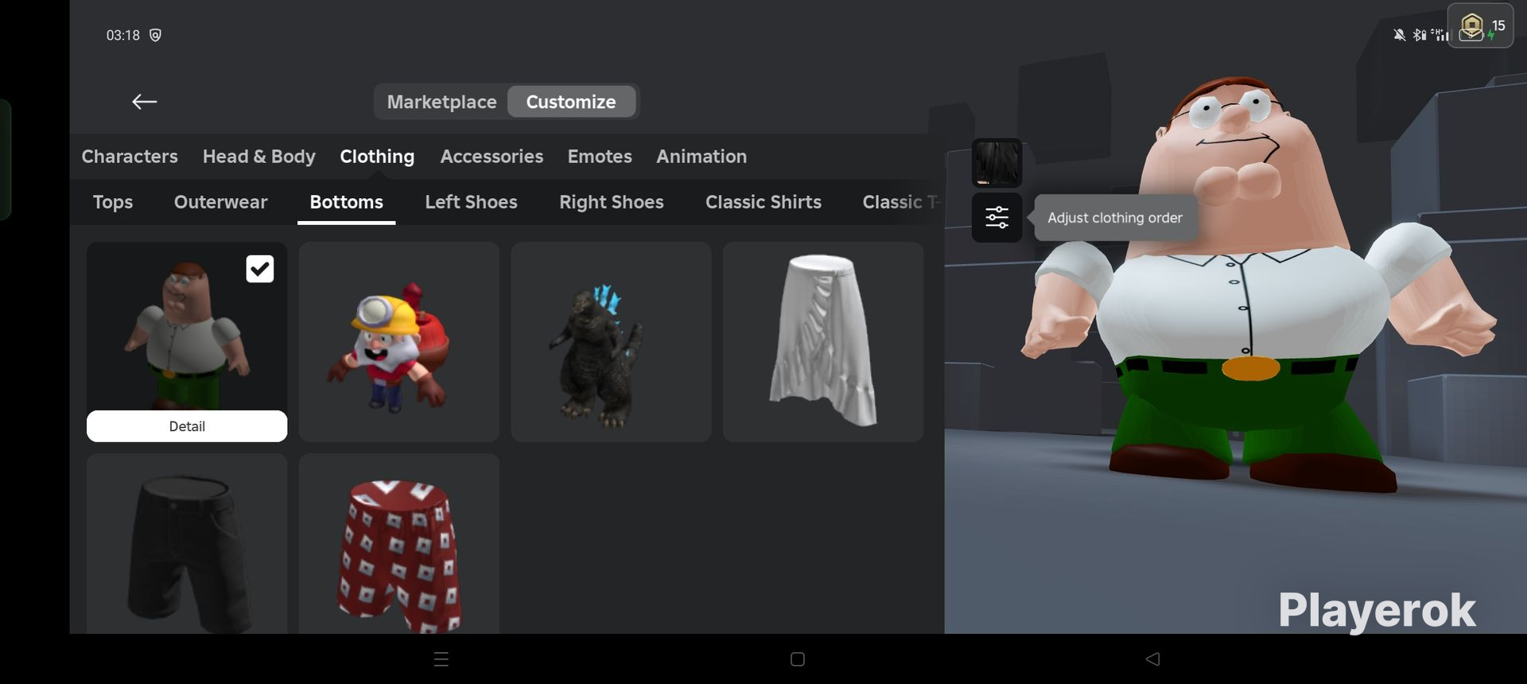Image resolution: width=1527 pixels, height=684 pixels.
Task: Equip the white ruffled skirt
Action: click(823, 342)
